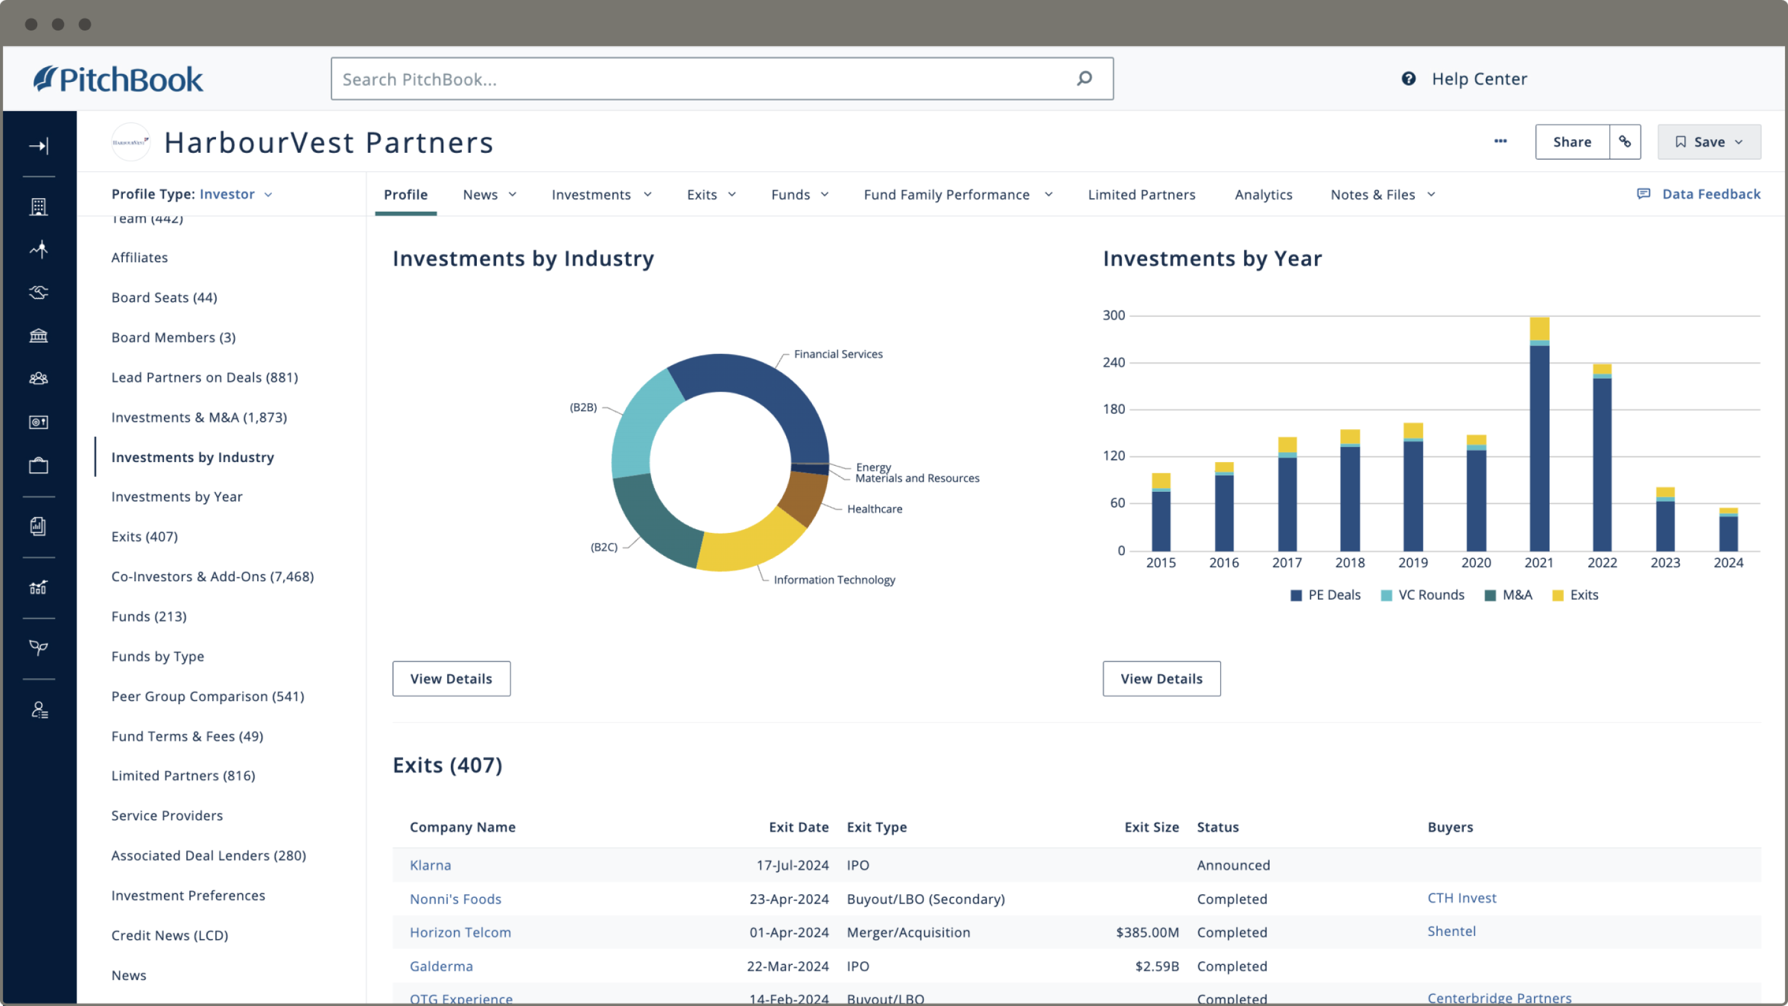Open the Nonni's Foods company link
Image resolution: width=1788 pixels, height=1006 pixels.
(454, 899)
